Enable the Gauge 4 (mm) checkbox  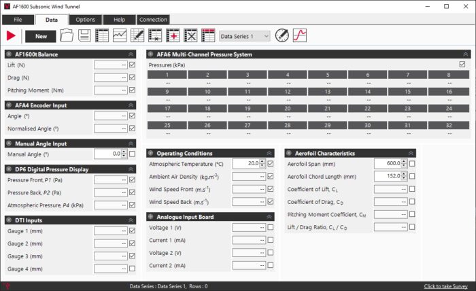[x=132, y=269]
